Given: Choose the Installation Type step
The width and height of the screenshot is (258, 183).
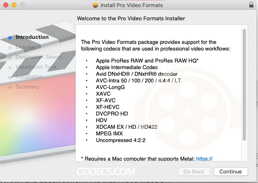Looking at the screenshot, I should pos(36,67).
